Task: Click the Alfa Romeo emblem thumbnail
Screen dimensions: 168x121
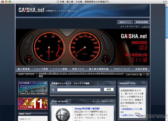Action: (x=63, y=114)
